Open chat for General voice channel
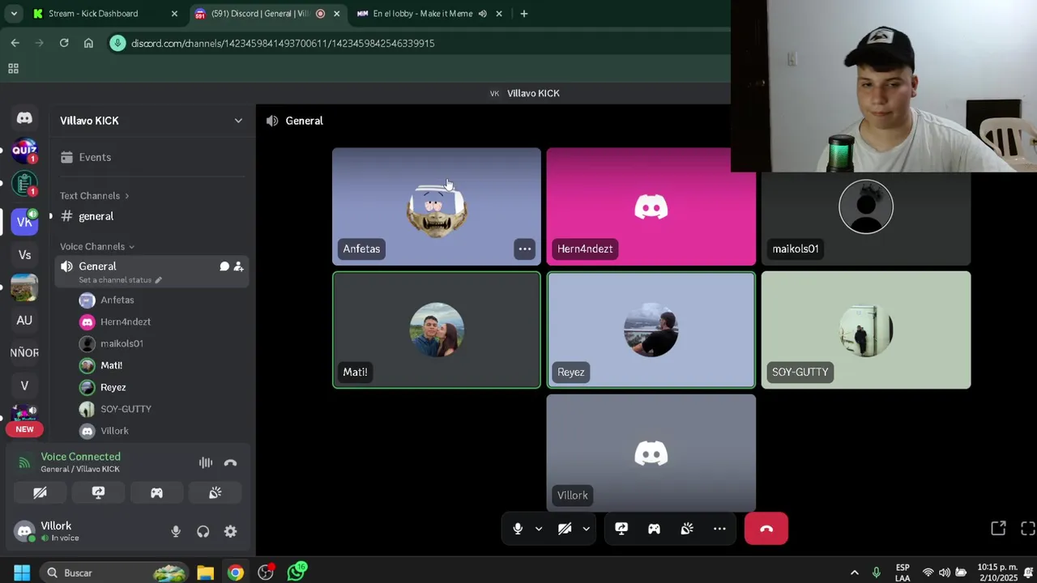 [x=224, y=266]
